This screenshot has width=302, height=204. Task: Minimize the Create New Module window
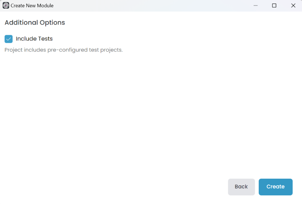pos(256,5)
